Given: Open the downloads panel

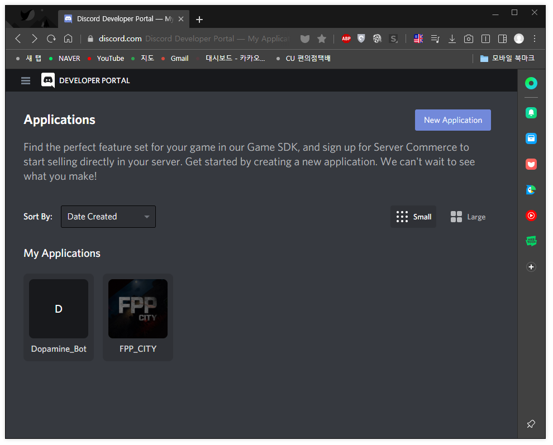Looking at the screenshot, I should coord(452,39).
